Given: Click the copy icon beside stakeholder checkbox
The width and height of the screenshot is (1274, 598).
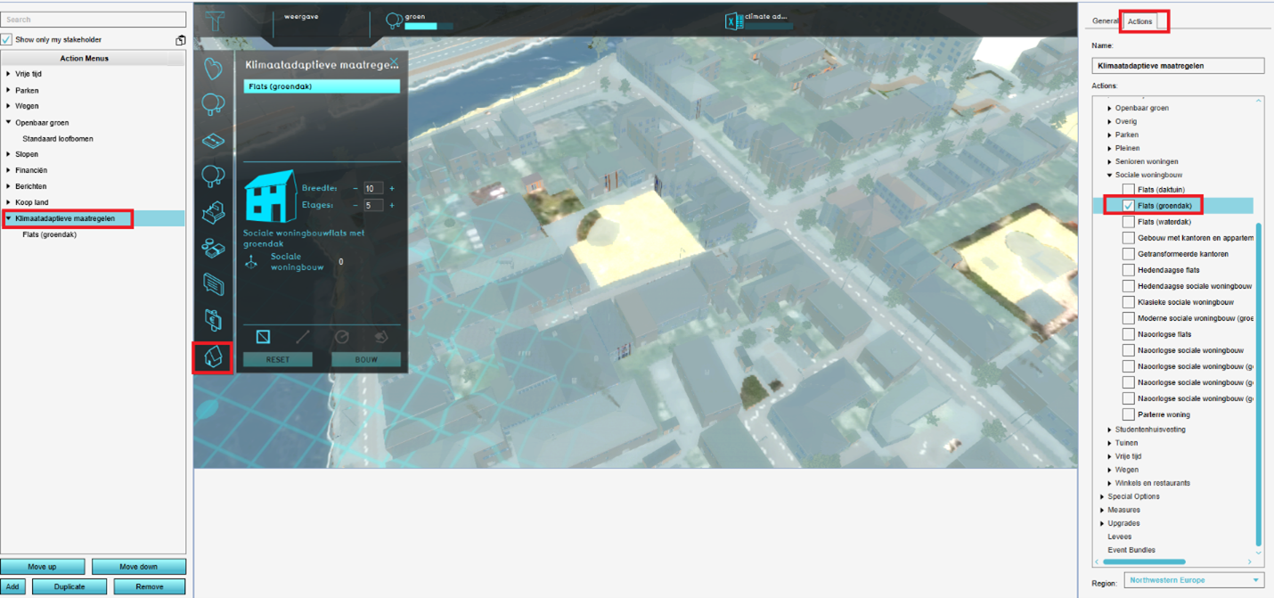Looking at the screenshot, I should tap(180, 40).
